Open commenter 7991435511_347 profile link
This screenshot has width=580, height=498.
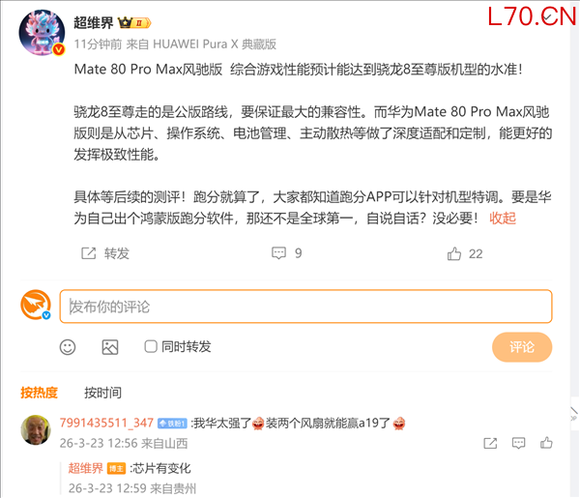pyautogui.click(x=106, y=423)
